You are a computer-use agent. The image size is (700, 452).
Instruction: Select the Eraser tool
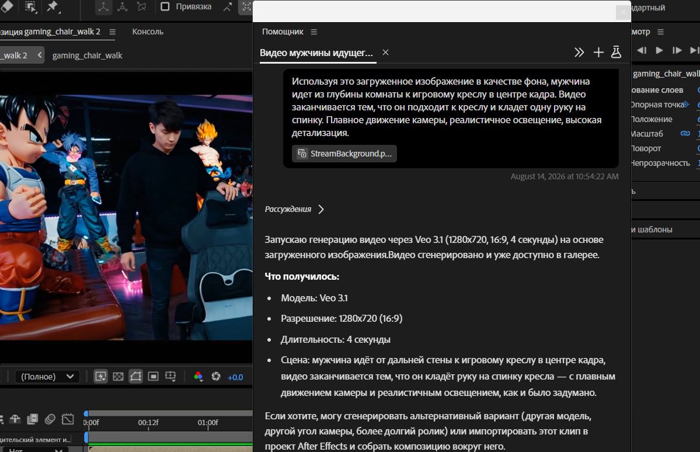[x=6, y=6]
